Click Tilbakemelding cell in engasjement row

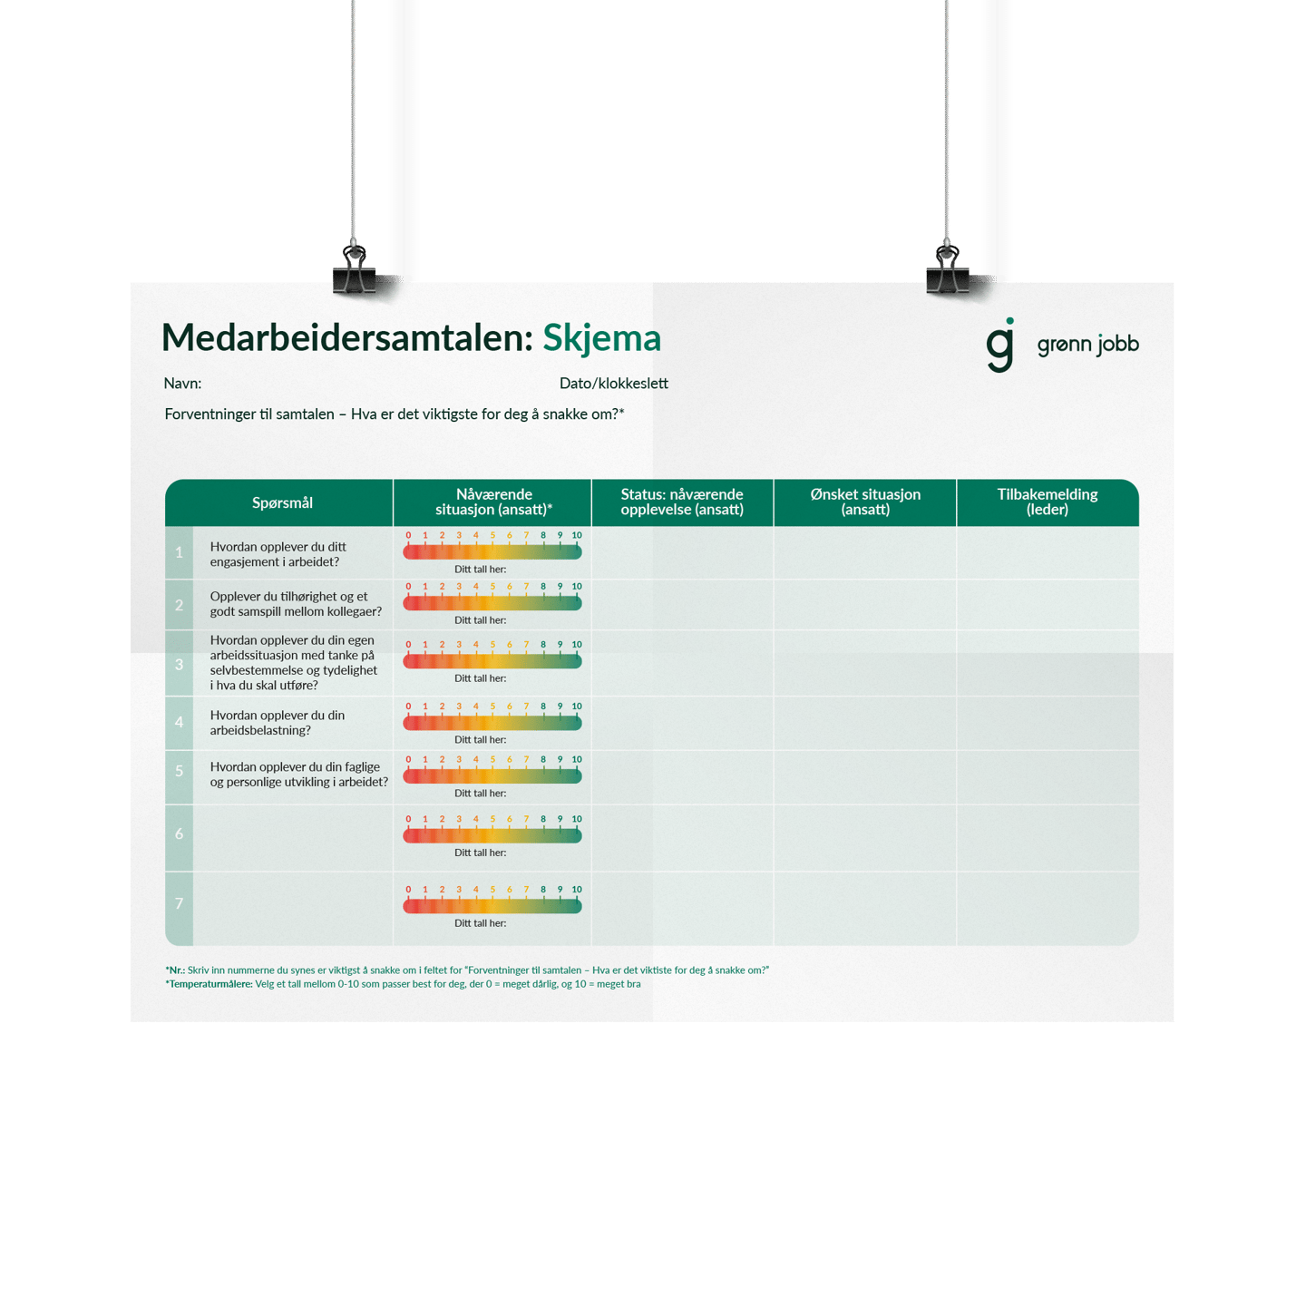[1048, 552]
